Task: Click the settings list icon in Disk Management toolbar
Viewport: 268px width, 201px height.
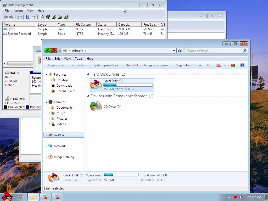Action: [66, 17]
